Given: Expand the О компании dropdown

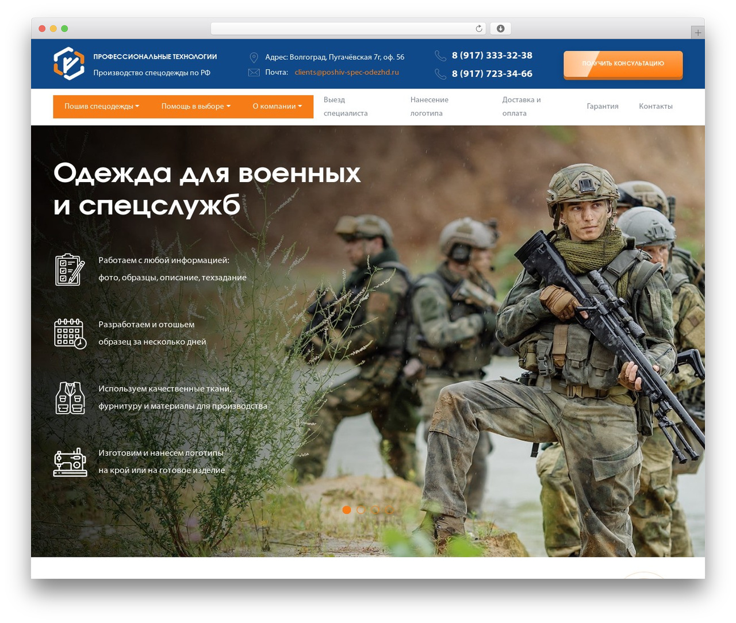Looking at the screenshot, I should coord(277,106).
